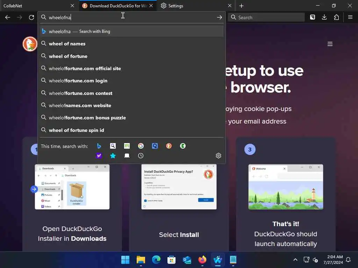The height and width of the screenshot is (268, 358).
Task: Search this time with Yahoo
Action: 99,156
